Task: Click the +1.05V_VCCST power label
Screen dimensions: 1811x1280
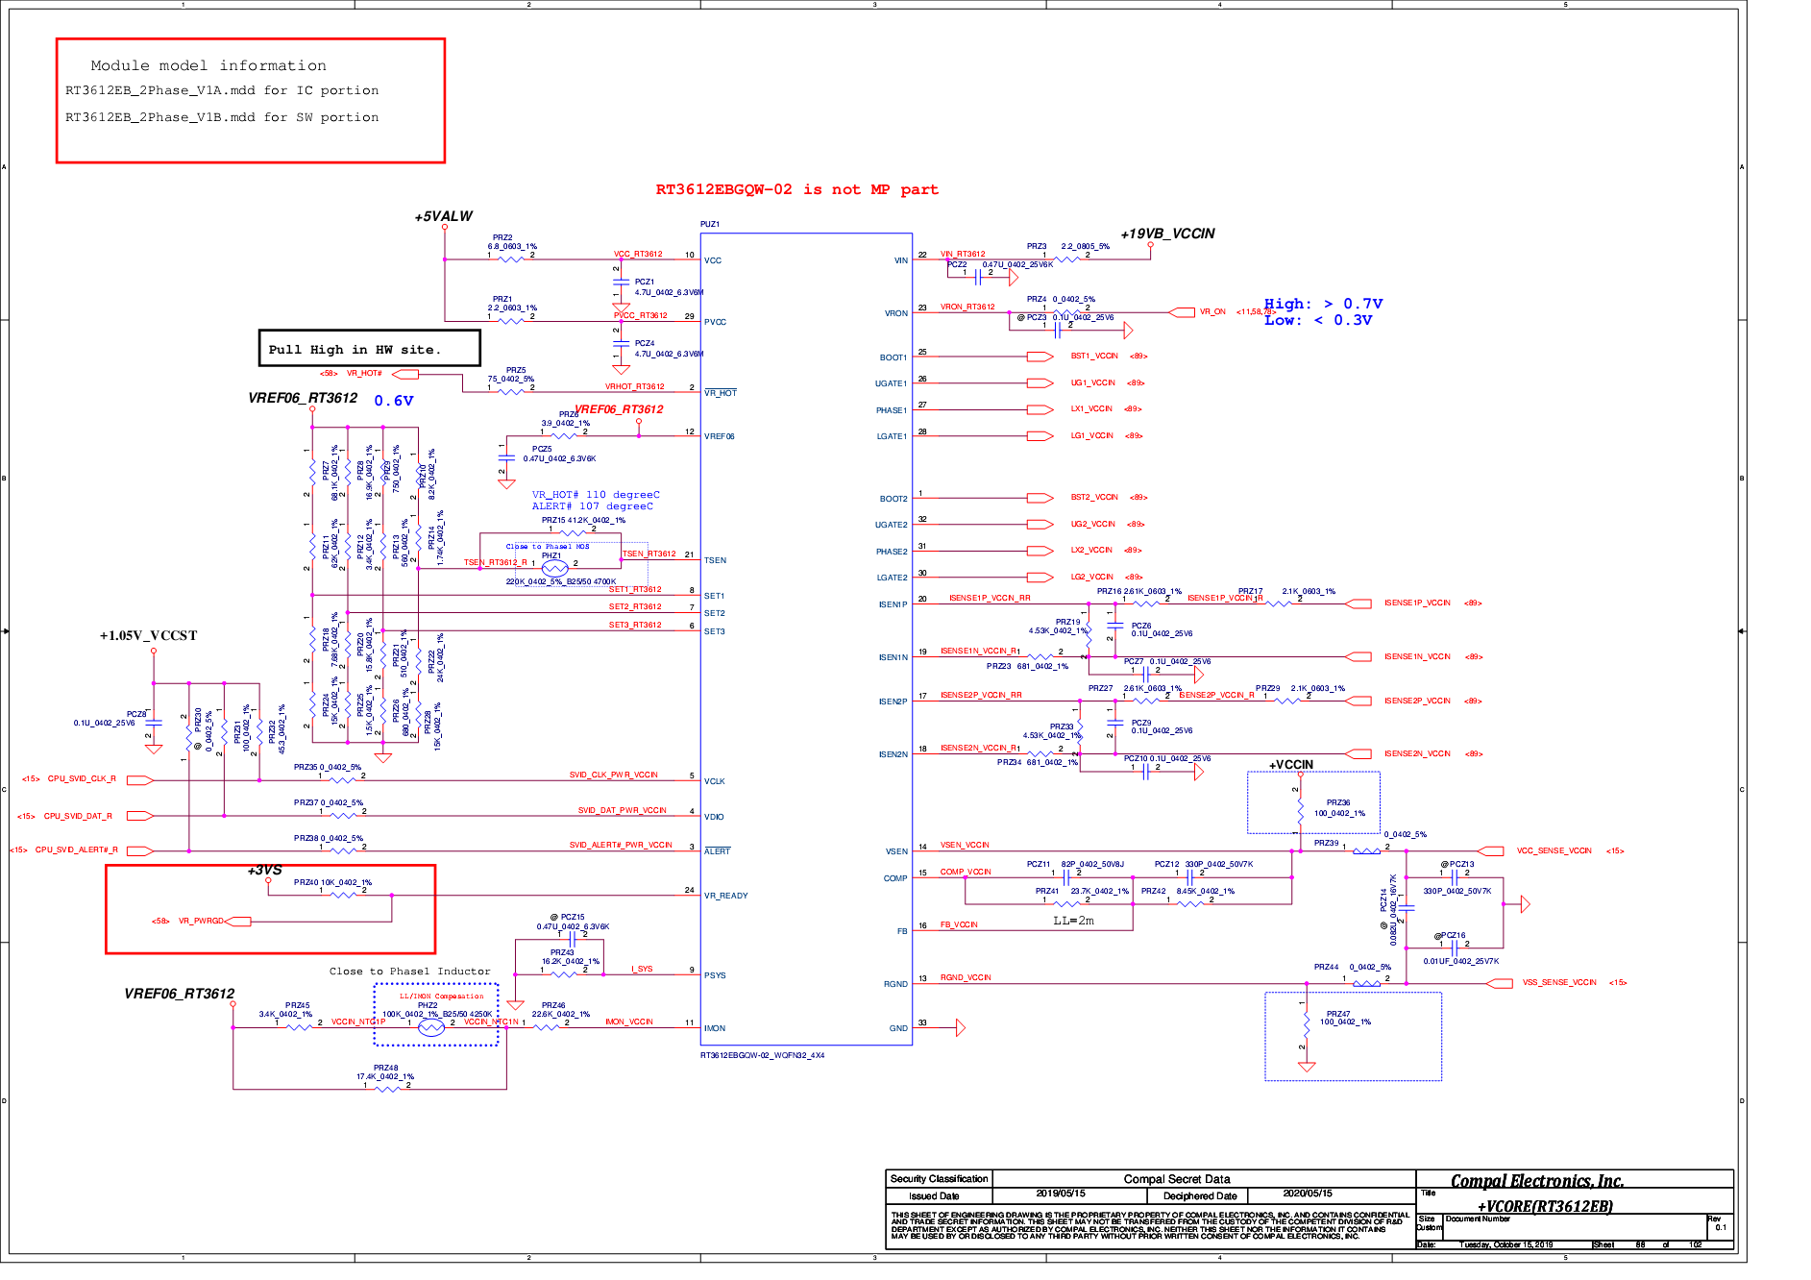Action: 148,635
